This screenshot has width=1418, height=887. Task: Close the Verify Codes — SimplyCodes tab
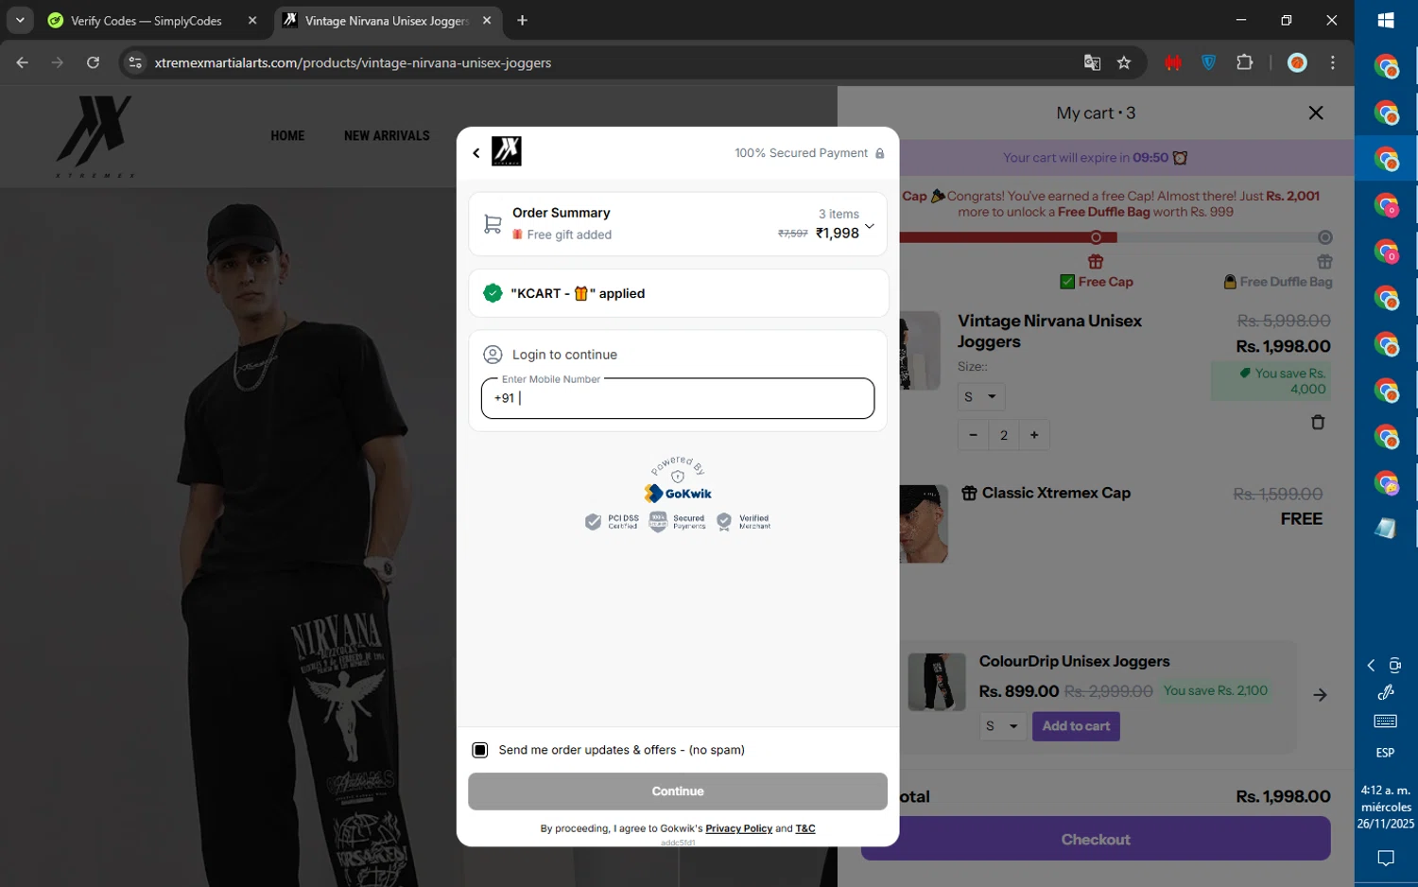(252, 21)
